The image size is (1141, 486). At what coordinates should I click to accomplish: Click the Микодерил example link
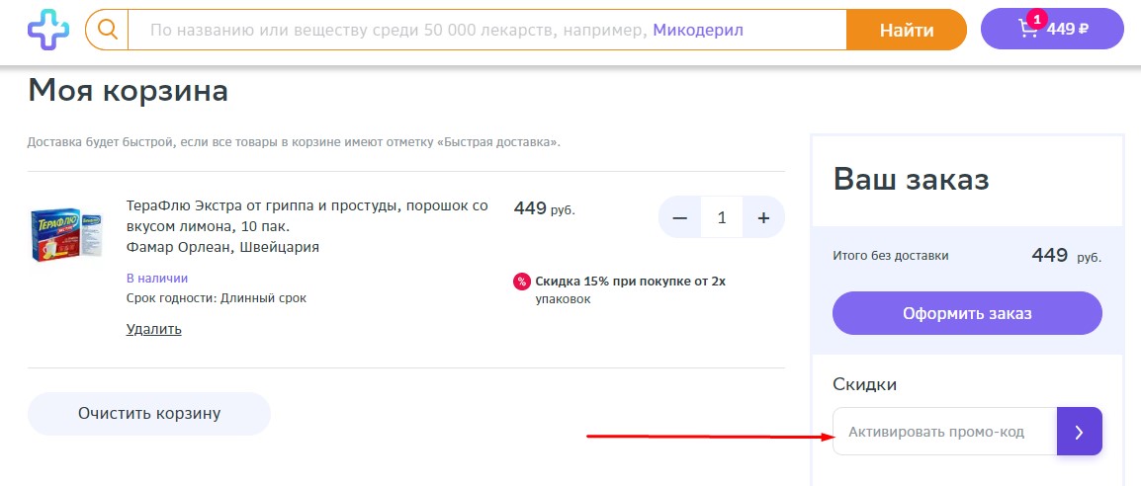[698, 30]
